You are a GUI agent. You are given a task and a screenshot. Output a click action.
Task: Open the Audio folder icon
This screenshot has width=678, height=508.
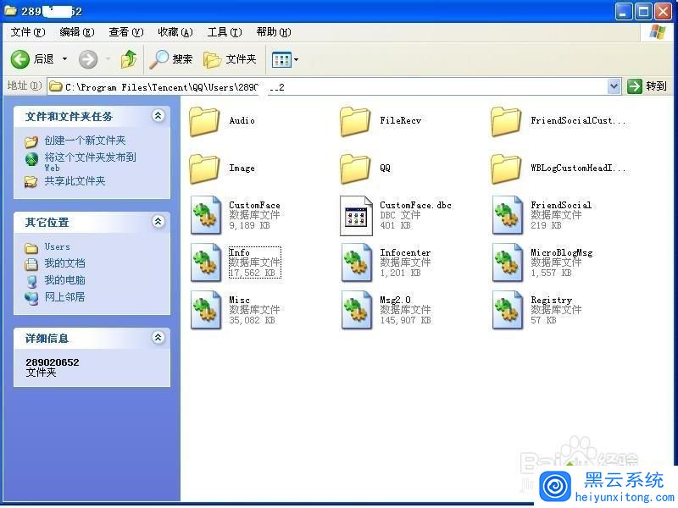[205, 121]
